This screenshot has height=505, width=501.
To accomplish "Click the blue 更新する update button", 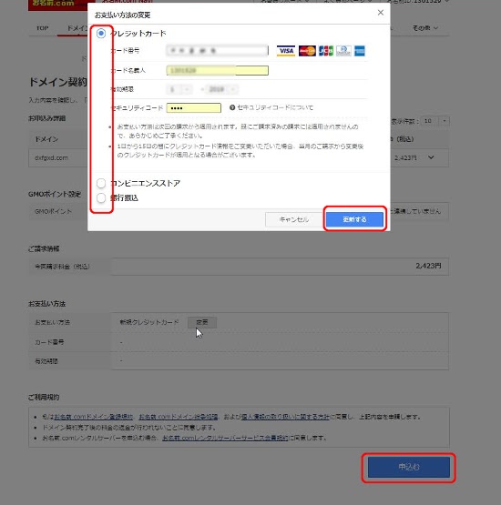I will pos(354,219).
